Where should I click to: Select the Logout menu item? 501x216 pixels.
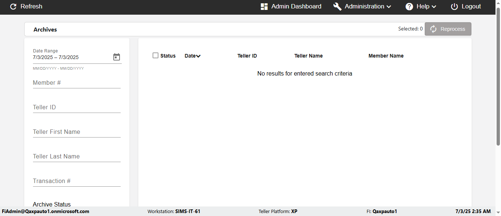[x=471, y=7]
